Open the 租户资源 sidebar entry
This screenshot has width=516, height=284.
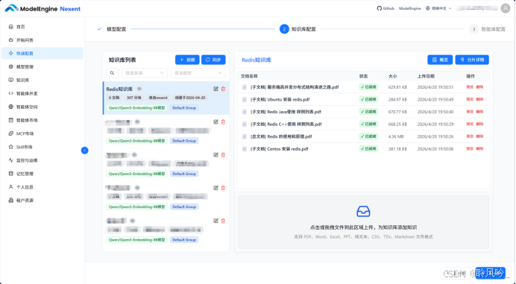(x=42, y=200)
